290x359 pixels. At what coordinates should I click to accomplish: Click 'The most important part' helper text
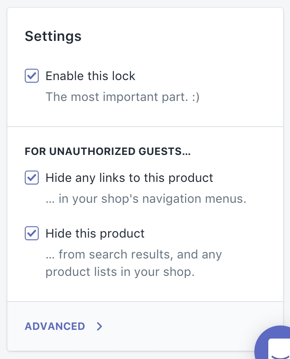(x=122, y=96)
